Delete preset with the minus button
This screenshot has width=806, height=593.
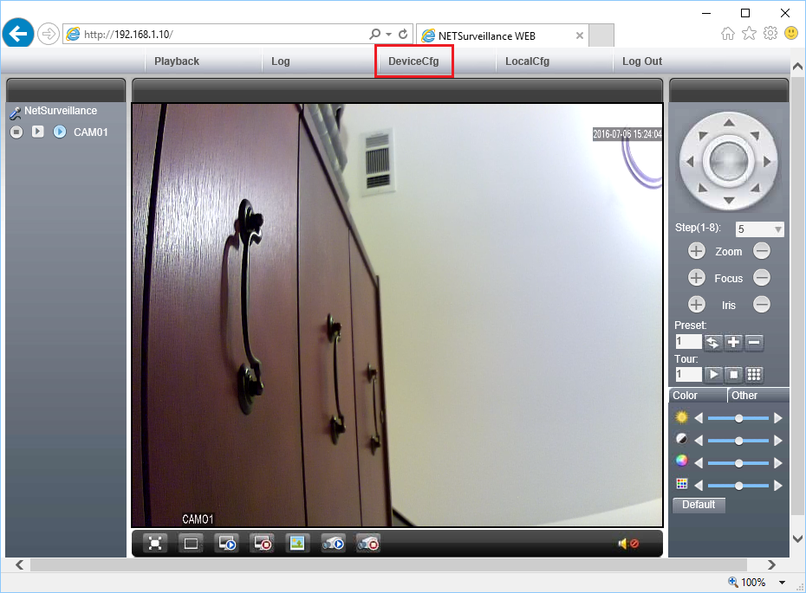coord(754,343)
